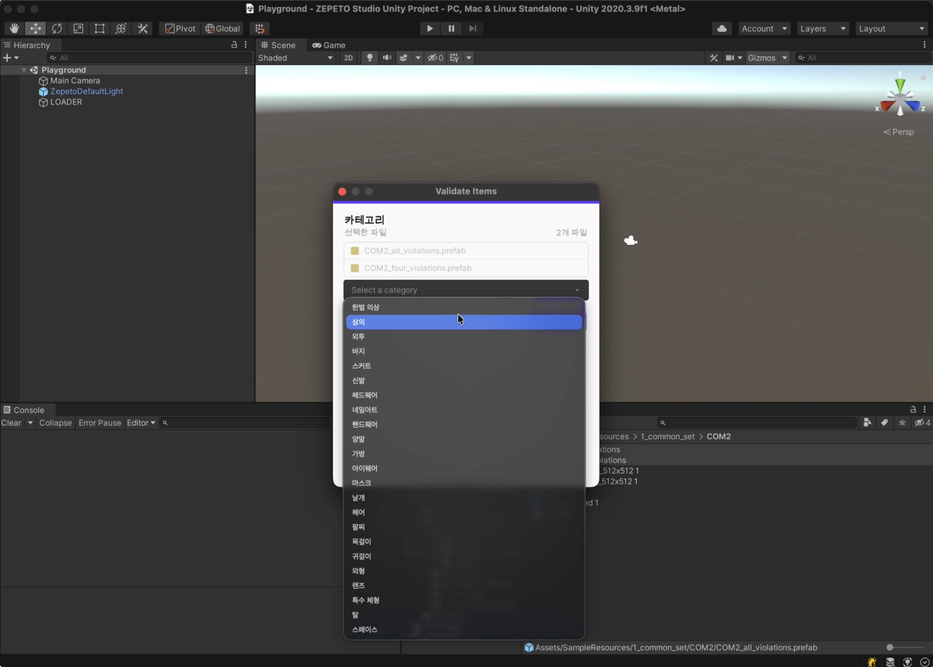
Task: Toggle scene lighting bulb icon
Action: pos(370,58)
